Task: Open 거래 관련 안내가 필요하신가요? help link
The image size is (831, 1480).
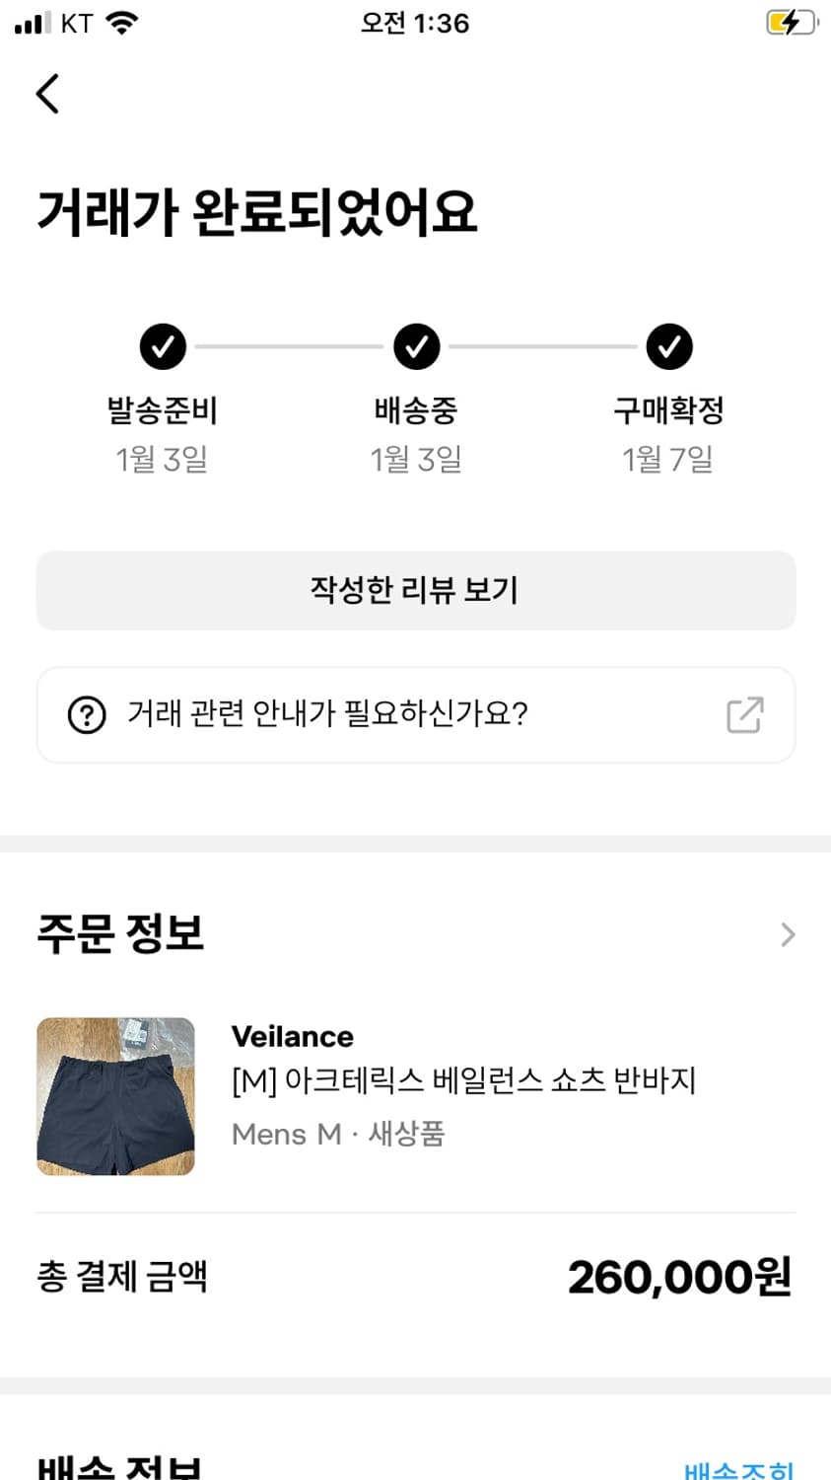Action: pos(327,713)
